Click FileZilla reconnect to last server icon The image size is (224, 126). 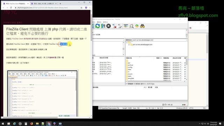point(120,26)
